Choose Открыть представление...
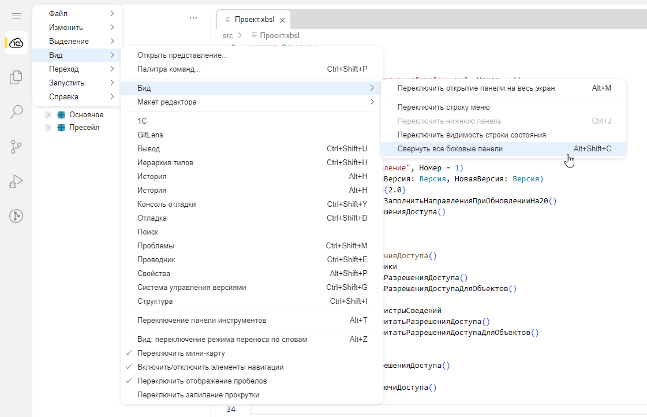 pos(252,55)
